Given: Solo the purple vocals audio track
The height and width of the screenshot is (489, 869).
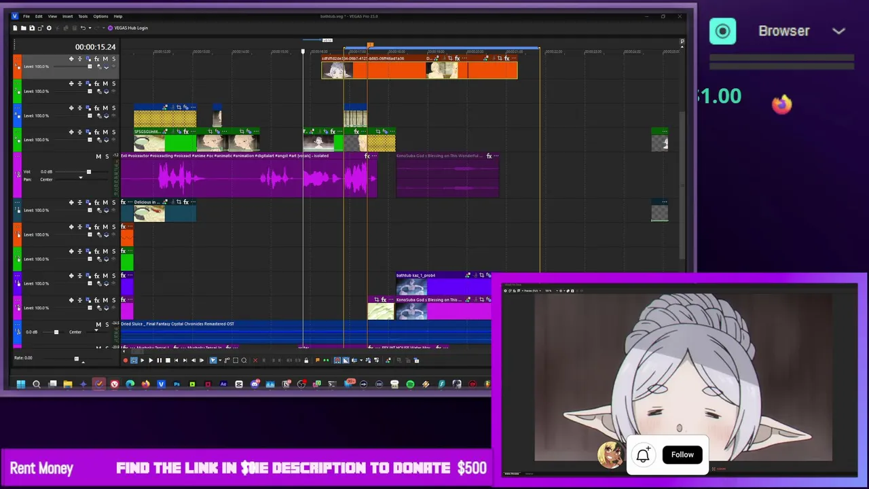Looking at the screenshot, I should [107, 156].
